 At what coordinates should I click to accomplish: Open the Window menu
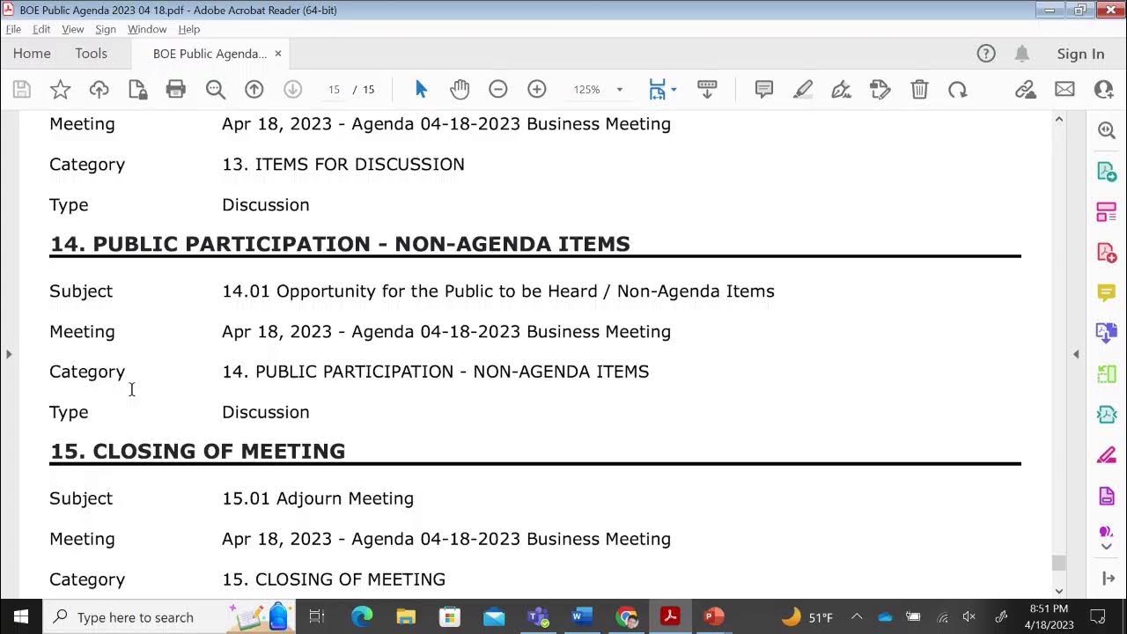pos(147,29)
